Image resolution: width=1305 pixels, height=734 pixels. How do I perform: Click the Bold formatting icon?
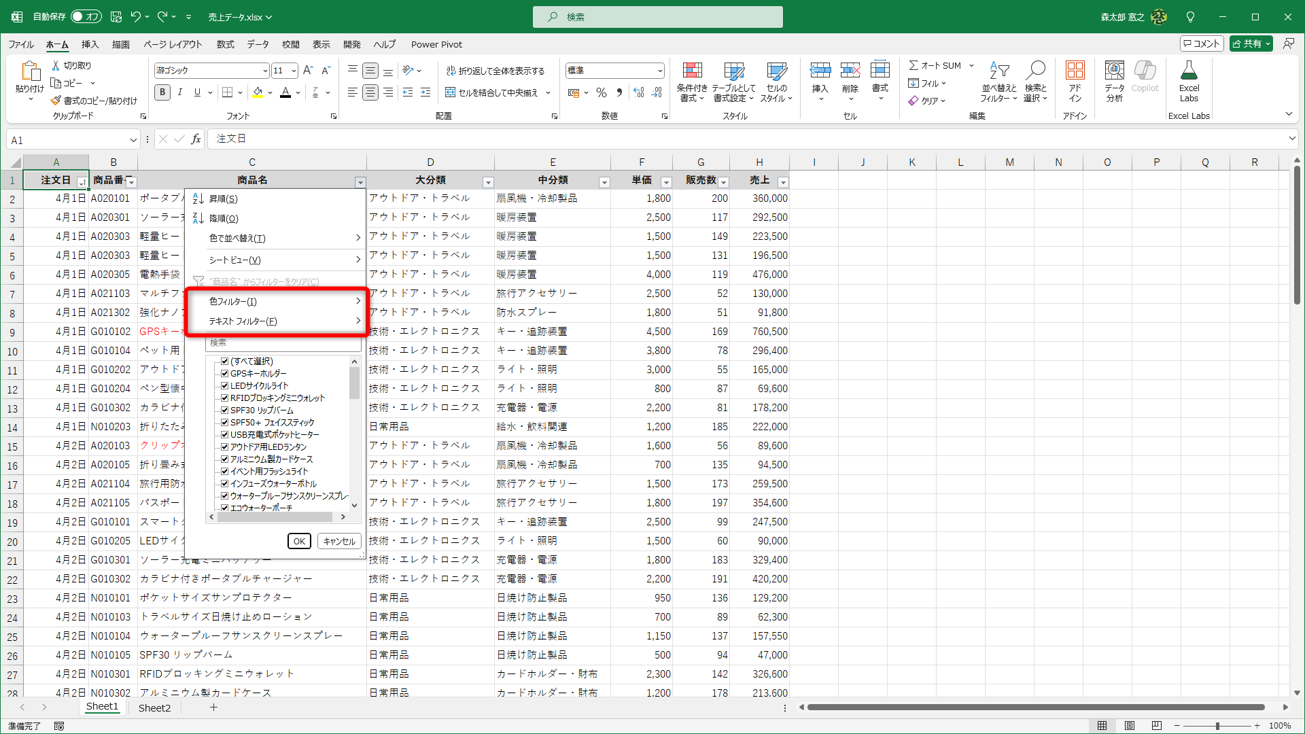(162, 92)
